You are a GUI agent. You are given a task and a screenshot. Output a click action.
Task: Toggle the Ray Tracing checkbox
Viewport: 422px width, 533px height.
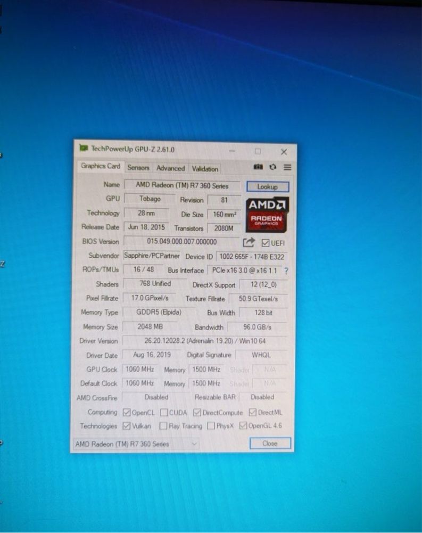163,425
